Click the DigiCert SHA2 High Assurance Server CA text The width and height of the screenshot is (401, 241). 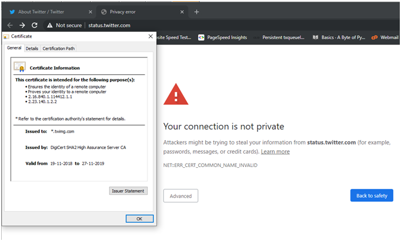point(88,148)
